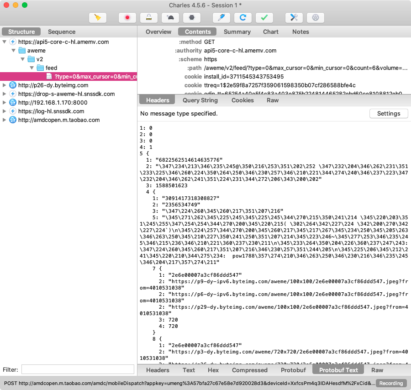Open the Contents tab

click(x=198, y=32)
